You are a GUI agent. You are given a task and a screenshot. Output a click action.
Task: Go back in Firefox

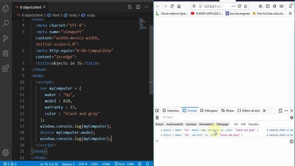point(158,6)
